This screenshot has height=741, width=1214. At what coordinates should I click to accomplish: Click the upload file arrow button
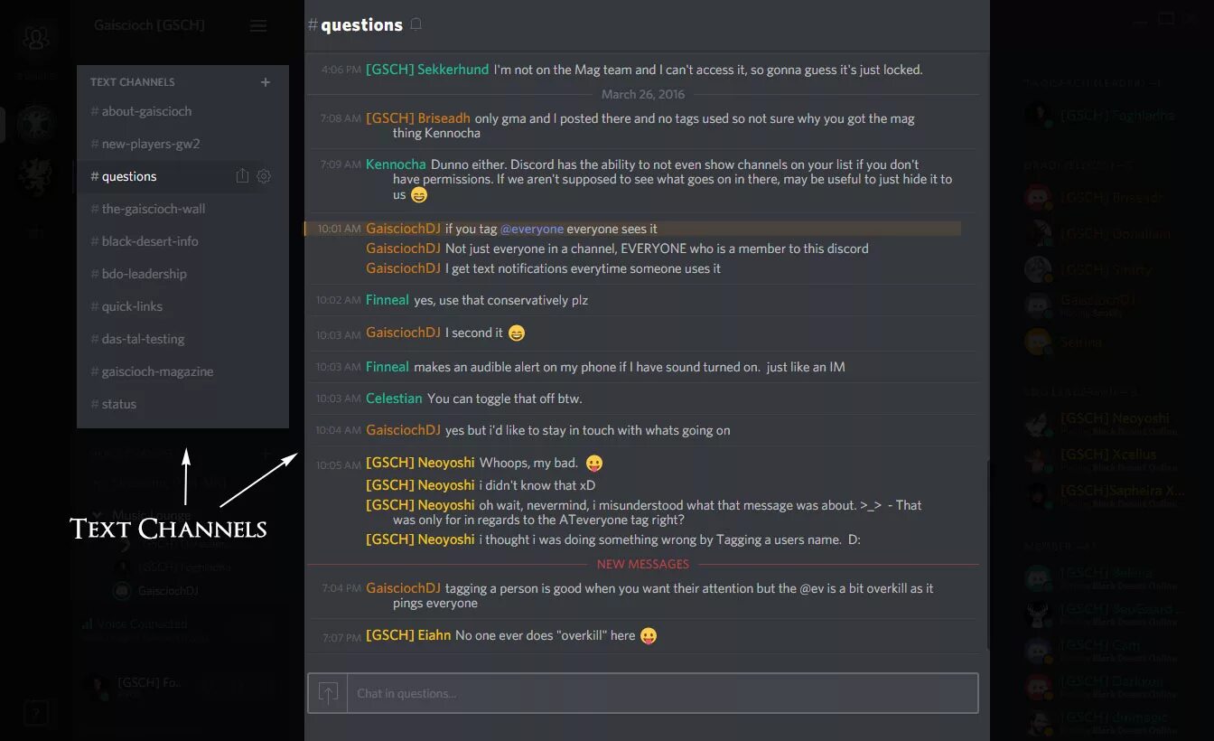pyautogui.click(x=329, y=693)
